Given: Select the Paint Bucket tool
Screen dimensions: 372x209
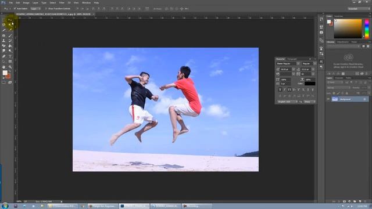Looking at the screenshot, I should pos(10,46).
